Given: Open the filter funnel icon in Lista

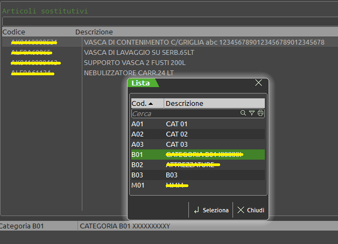Looking at the screenshot, I should tap(251, 113).
